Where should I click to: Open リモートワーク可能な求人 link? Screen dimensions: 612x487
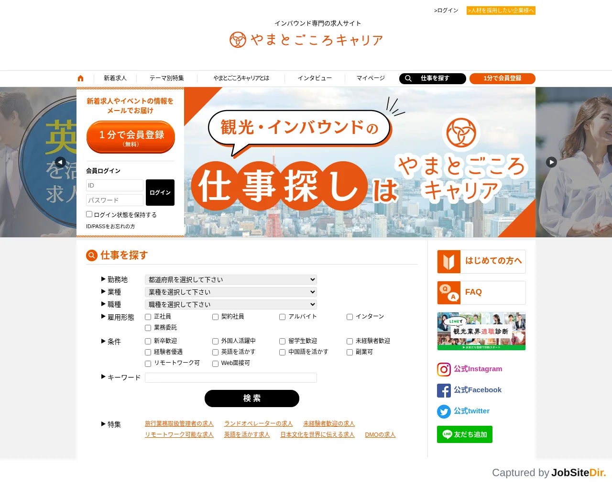[x=179, y=435]
